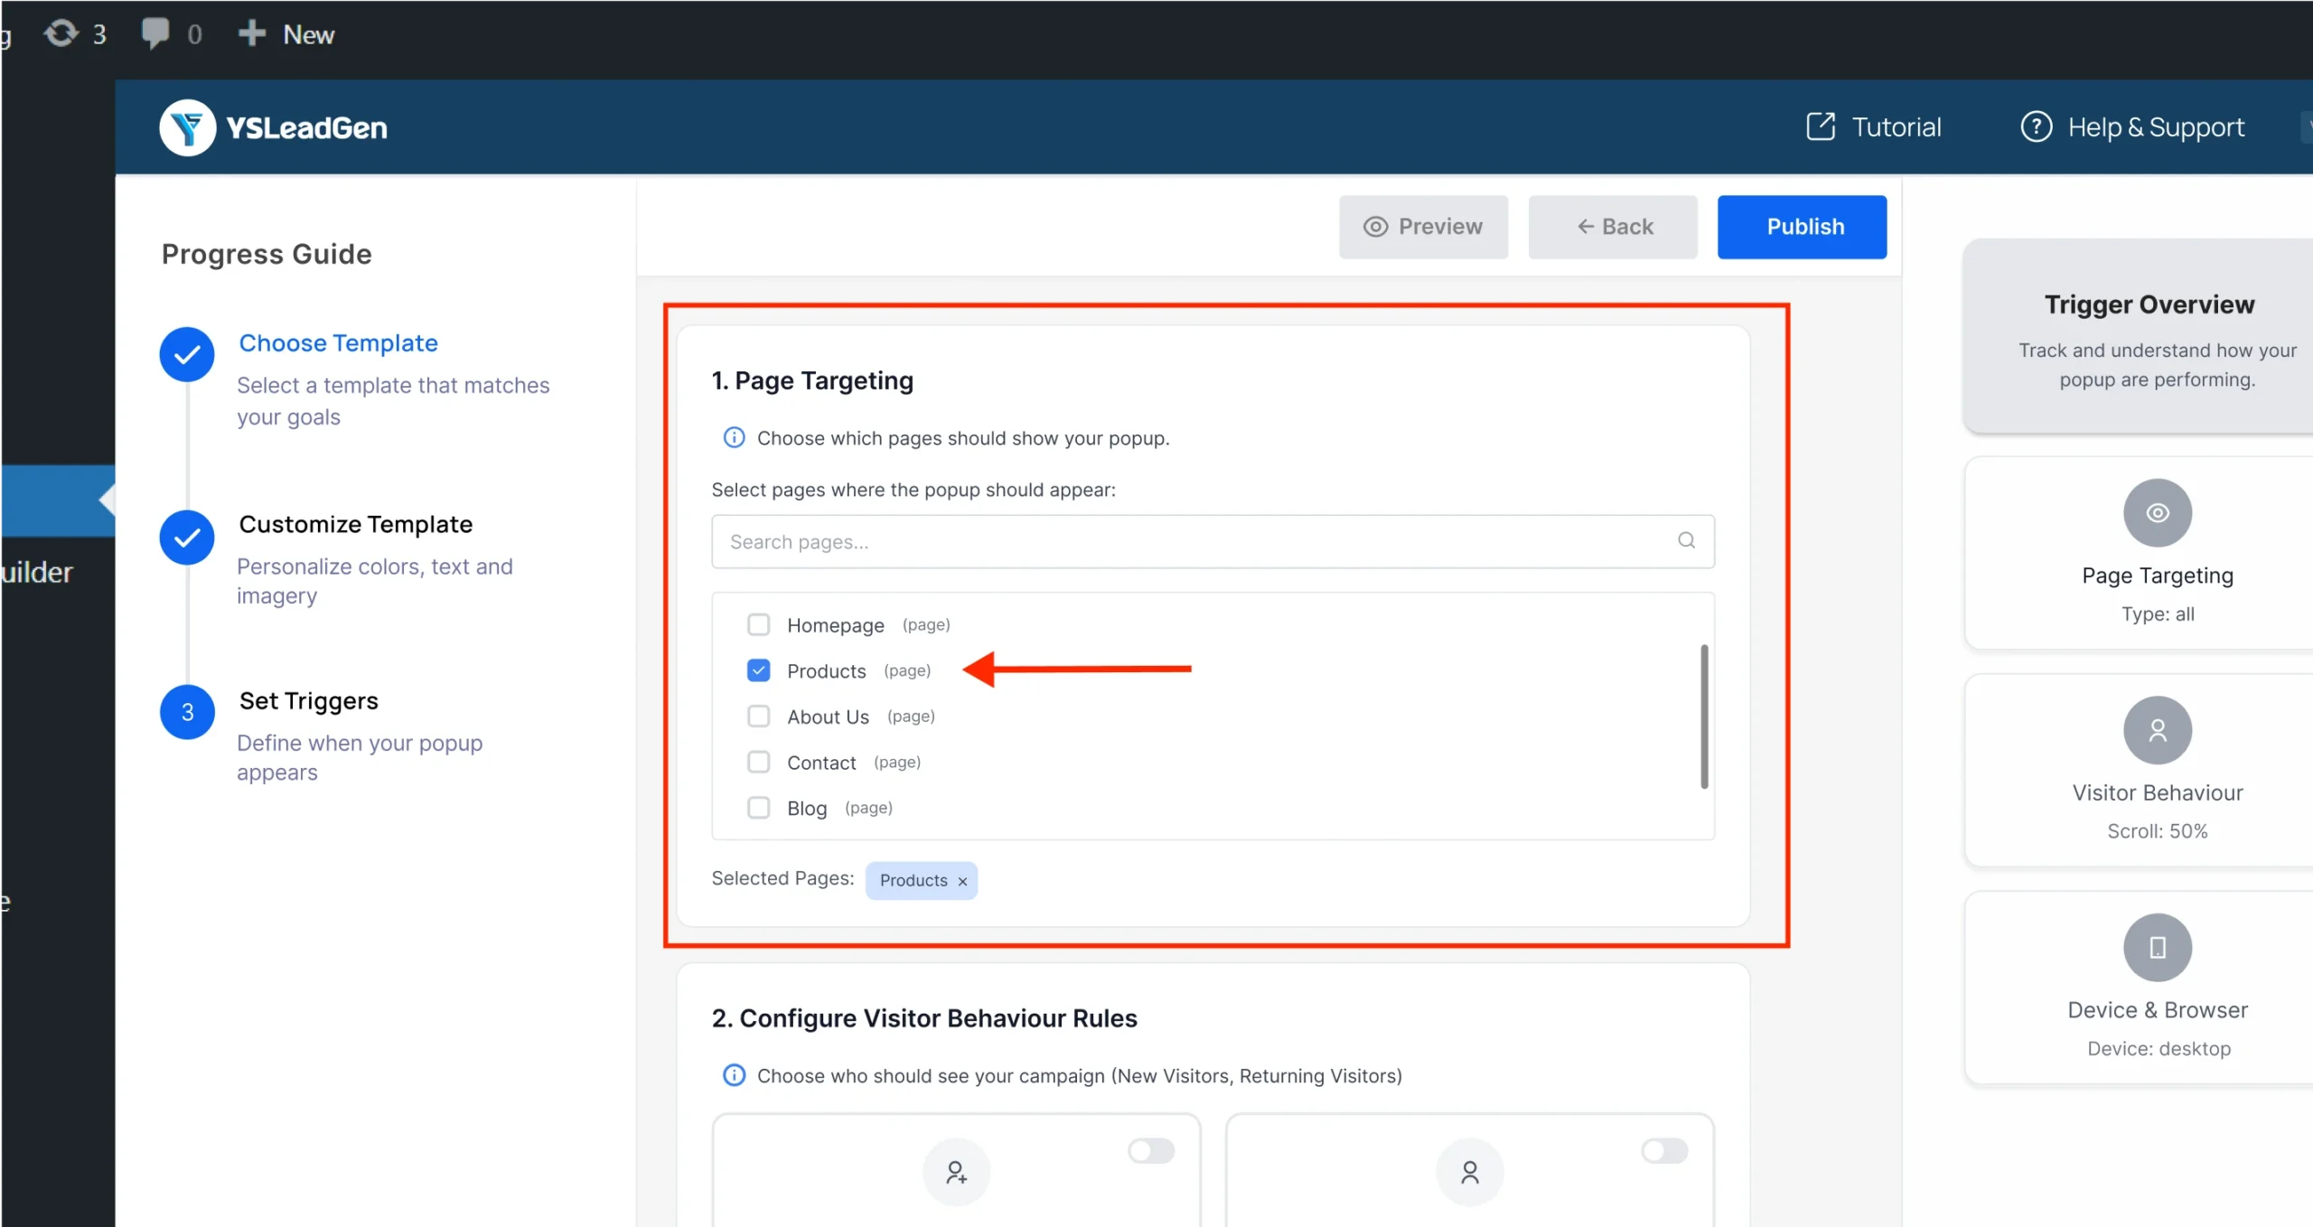Click the Preview button
Image resolution: width=2313 pixels, height=1227 pixels.
point(1423,227)
